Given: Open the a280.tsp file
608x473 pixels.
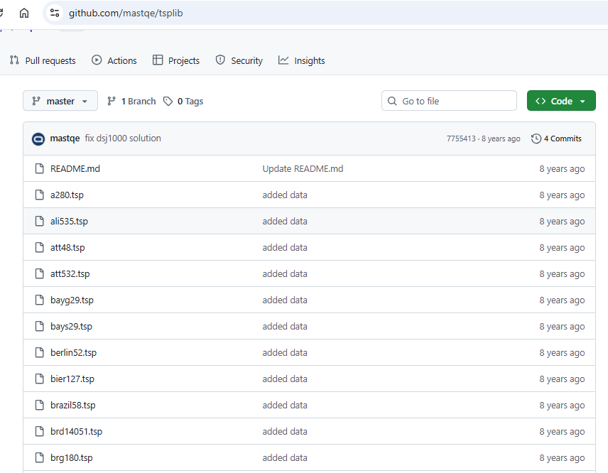Looking at the screenshot, I should click(67, 195).
